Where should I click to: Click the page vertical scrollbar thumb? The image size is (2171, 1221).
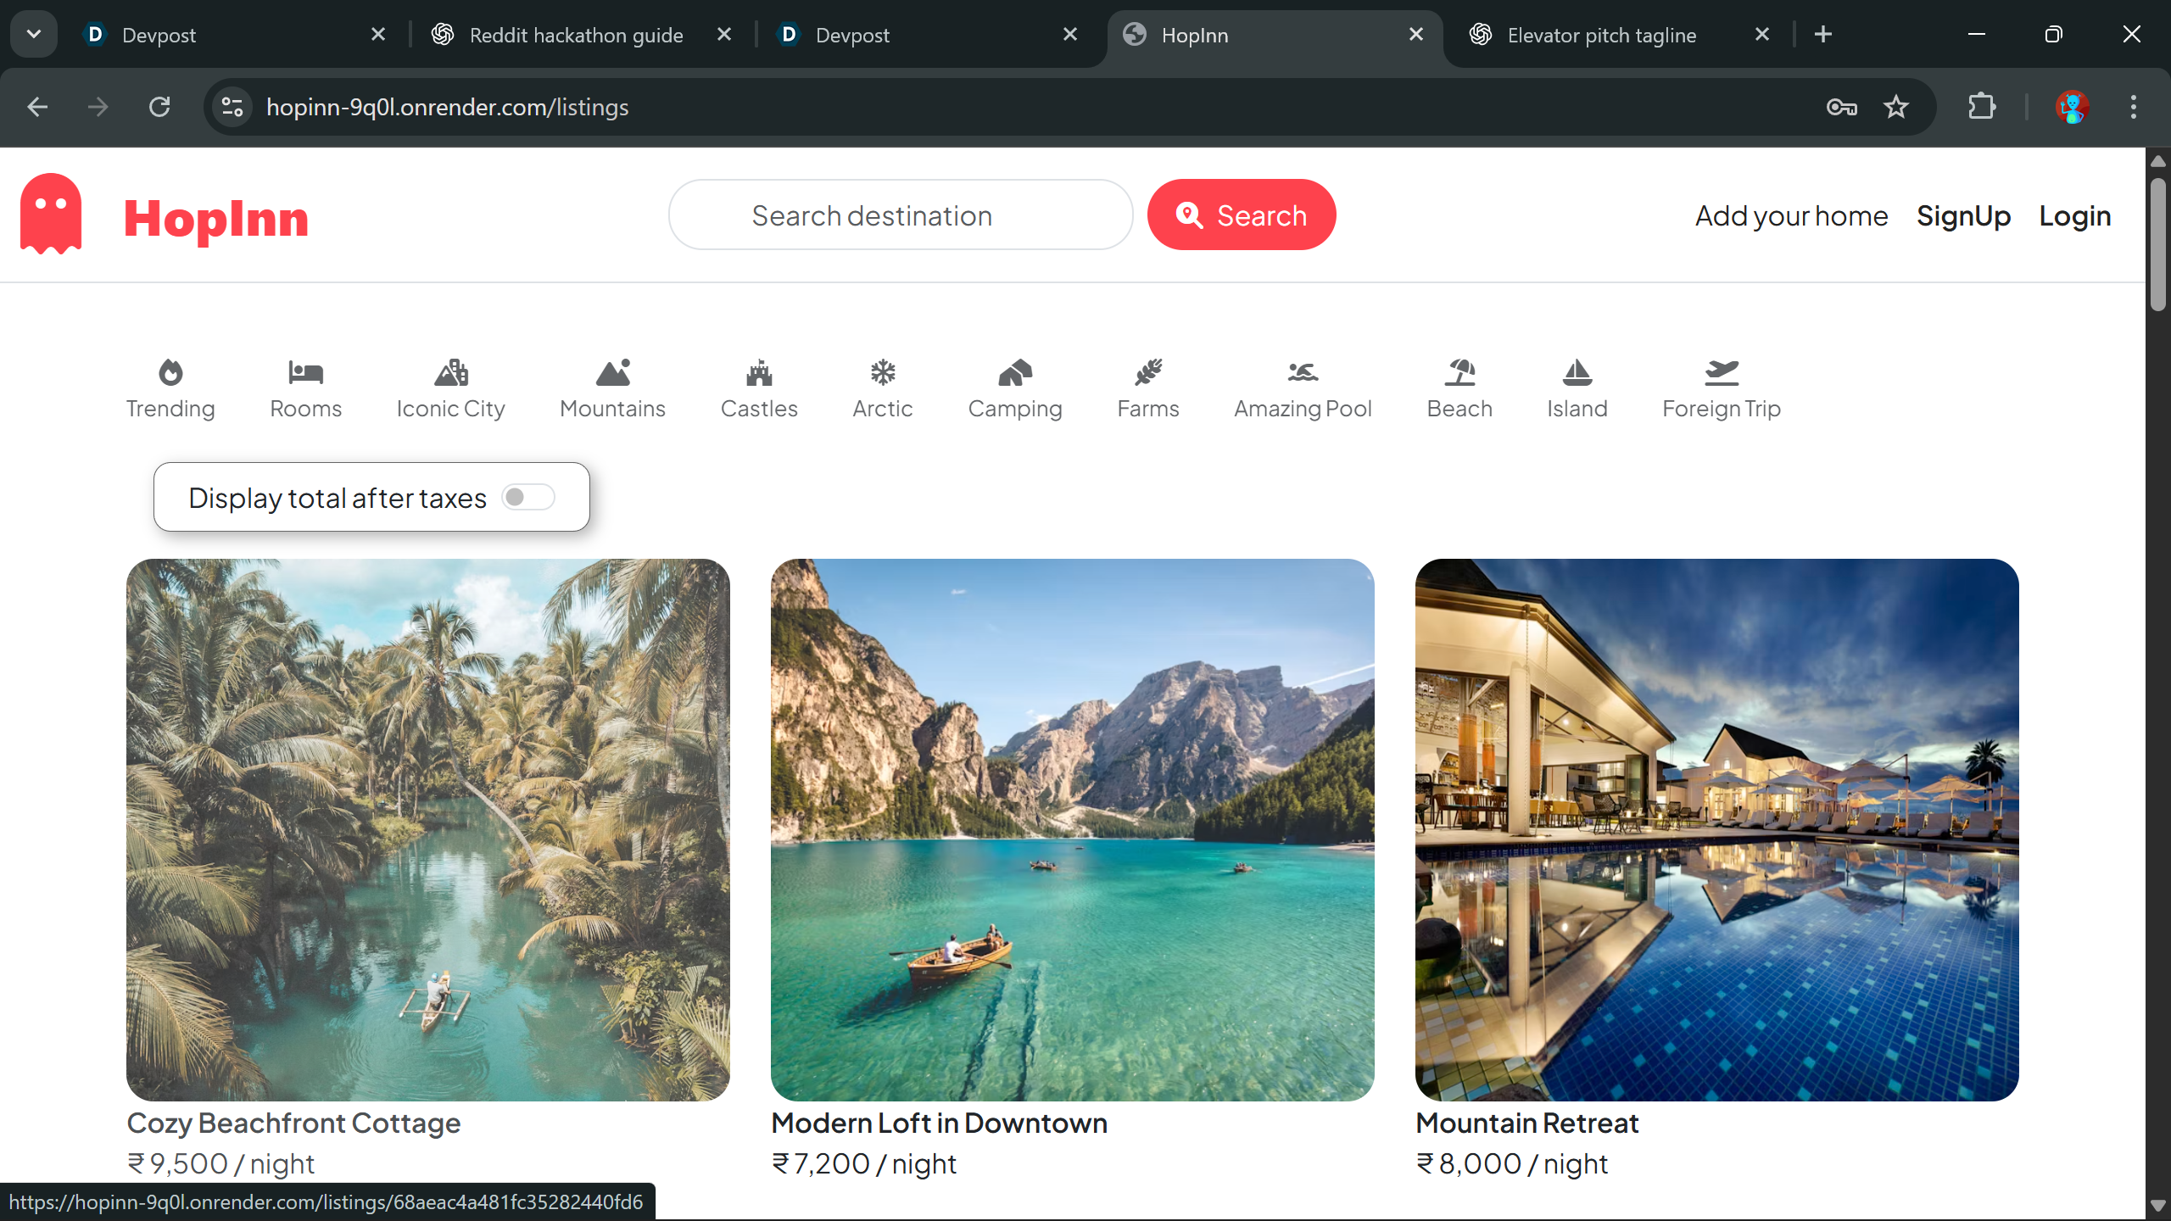click(x=2157, y=246)
